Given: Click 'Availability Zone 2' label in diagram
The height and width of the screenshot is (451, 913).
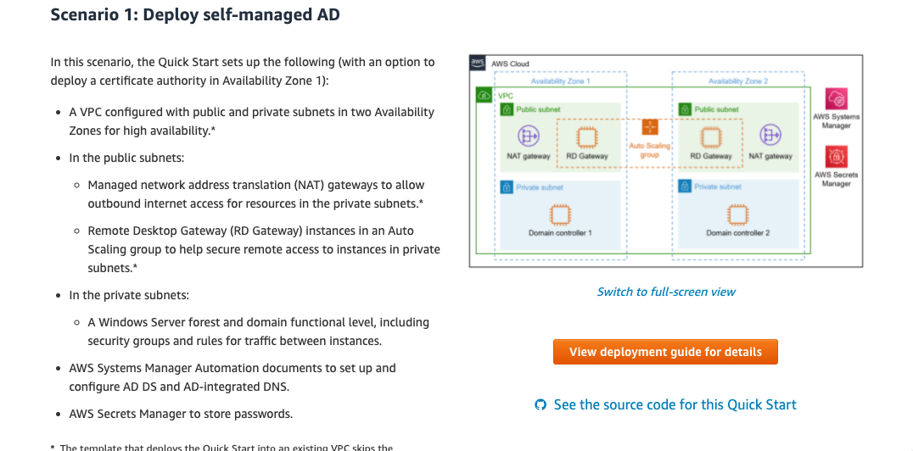Looking at the screenshot, I should 737,81.
